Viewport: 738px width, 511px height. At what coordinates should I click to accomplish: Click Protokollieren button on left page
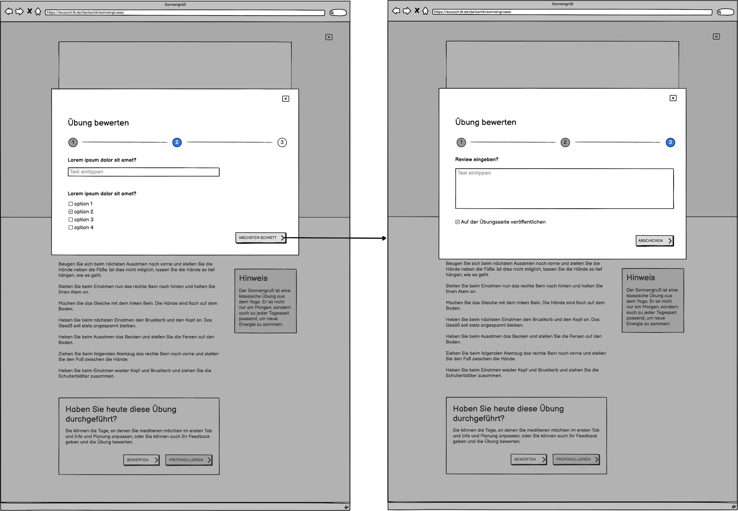(x=189, y=460)
